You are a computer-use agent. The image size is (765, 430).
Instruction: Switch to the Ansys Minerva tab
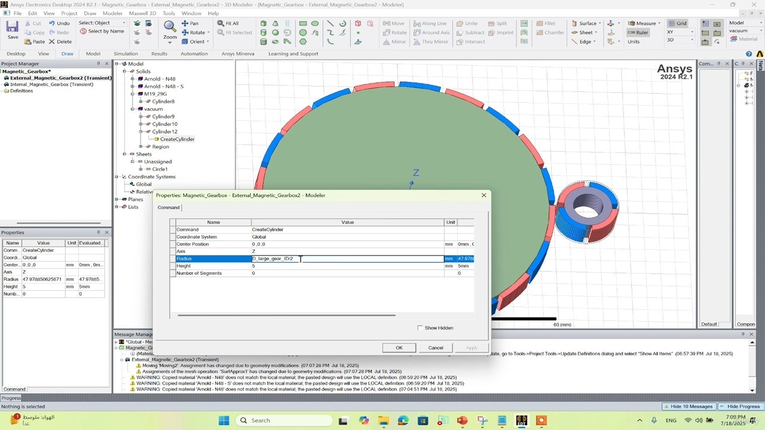coord(238,54)
